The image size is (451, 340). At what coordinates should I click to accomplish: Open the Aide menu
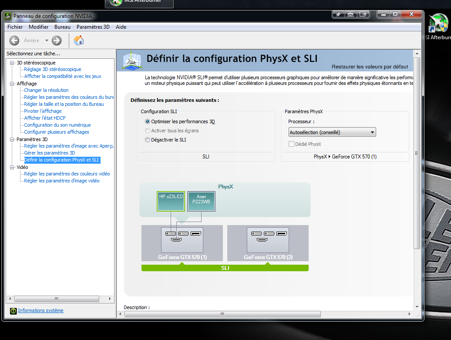tap(121, 27)
